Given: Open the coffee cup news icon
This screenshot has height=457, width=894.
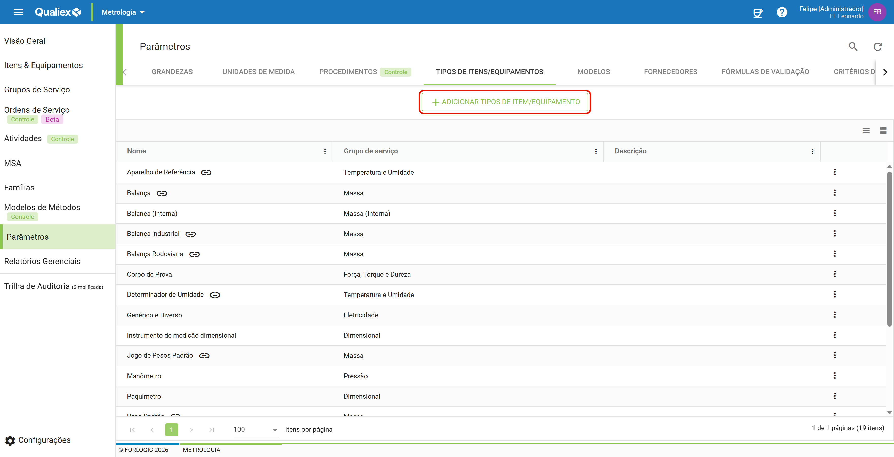Looking at the screenshot, I should tap(758, 13).
